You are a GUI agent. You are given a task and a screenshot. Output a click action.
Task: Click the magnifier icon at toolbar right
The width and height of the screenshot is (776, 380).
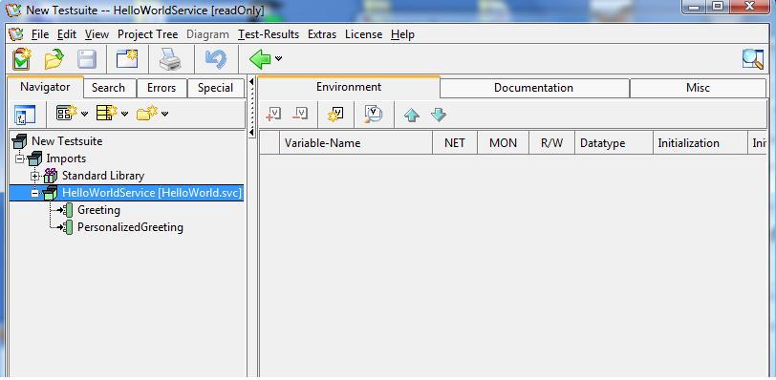(x=753, y=59)
